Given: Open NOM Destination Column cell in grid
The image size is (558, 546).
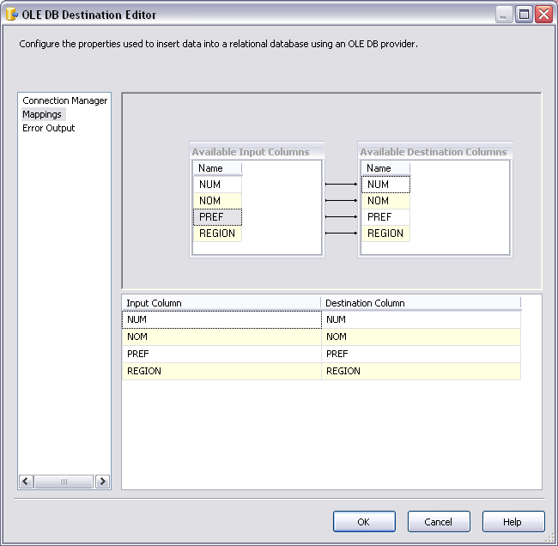Looking at the screenshot, I should coord(421,337).
